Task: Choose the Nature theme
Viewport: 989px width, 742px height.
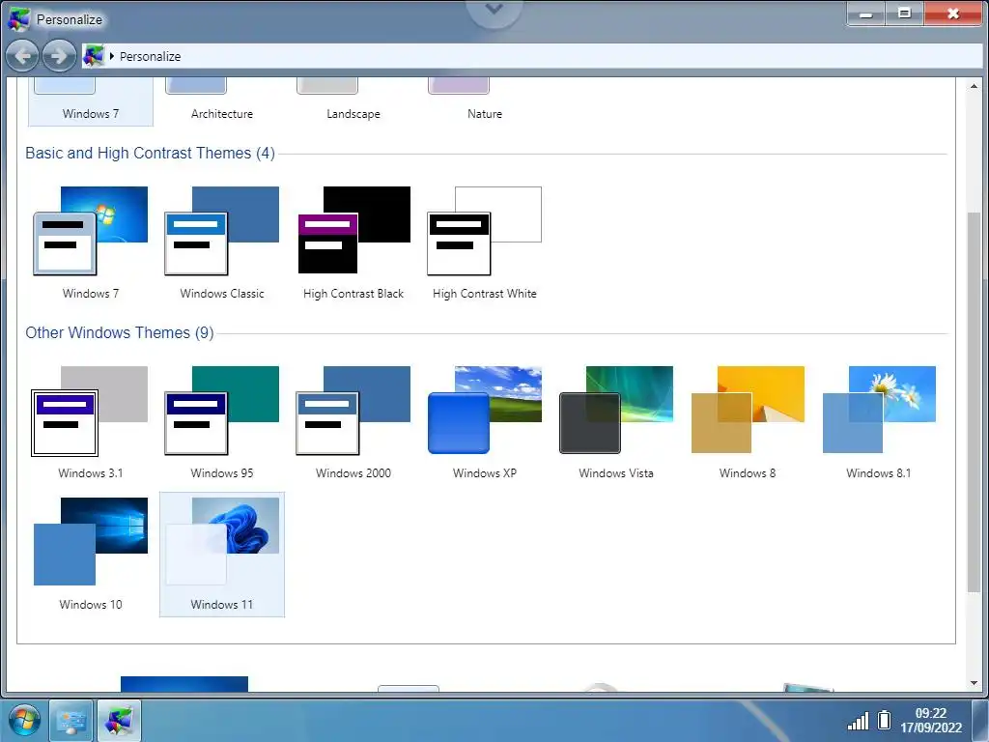Action: (485, 100)
